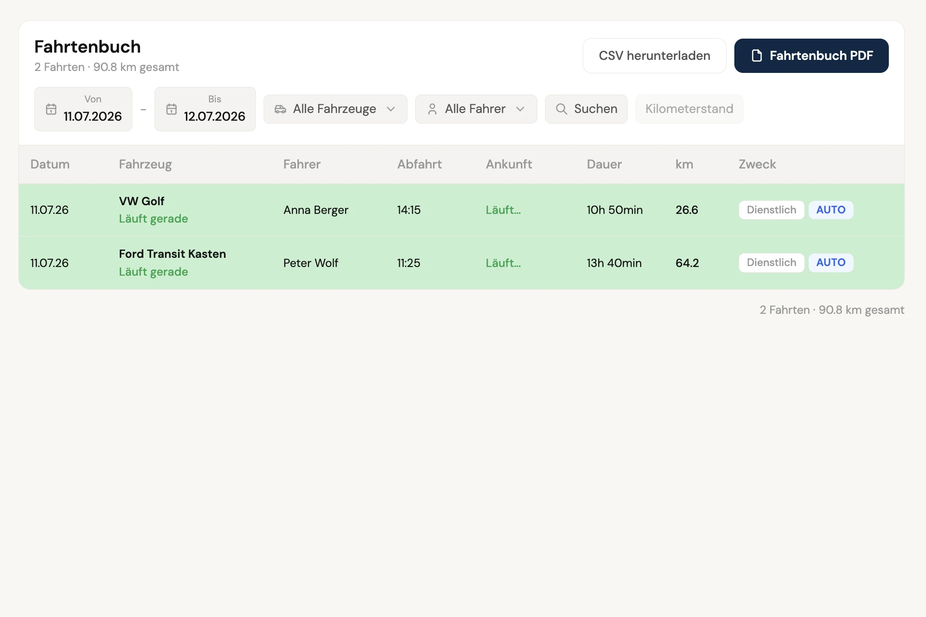
Task: Click the document icon on Fahrtenbuch PDF
Action: click(x=757, y=56)
